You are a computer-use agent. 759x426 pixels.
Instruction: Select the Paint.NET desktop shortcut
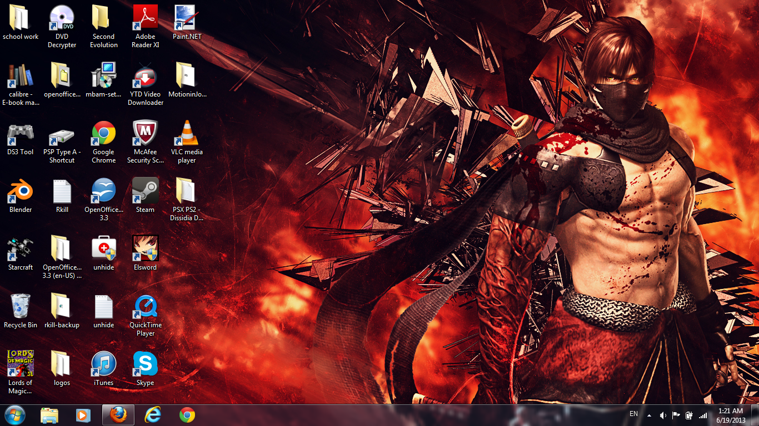coord(187,18)
